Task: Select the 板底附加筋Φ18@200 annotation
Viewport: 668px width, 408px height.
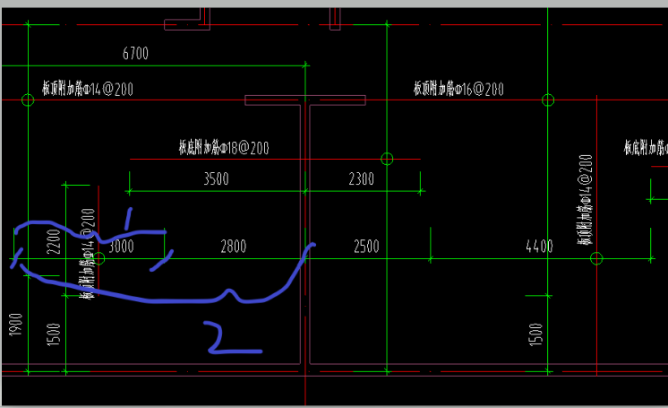Action: [224, 148]
